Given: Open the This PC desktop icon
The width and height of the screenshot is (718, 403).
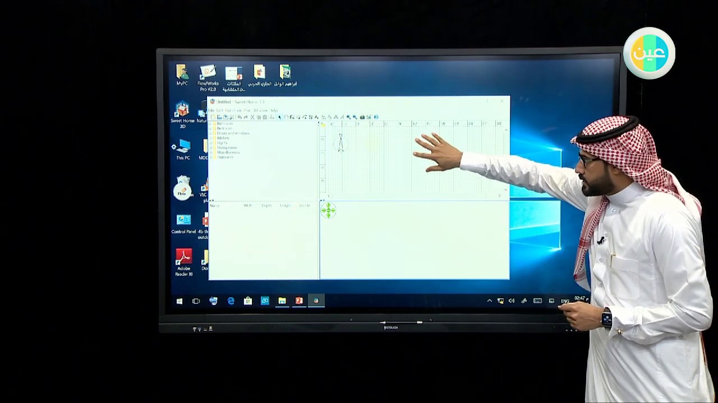Looking at the screenshot, I should click(183, 150).
